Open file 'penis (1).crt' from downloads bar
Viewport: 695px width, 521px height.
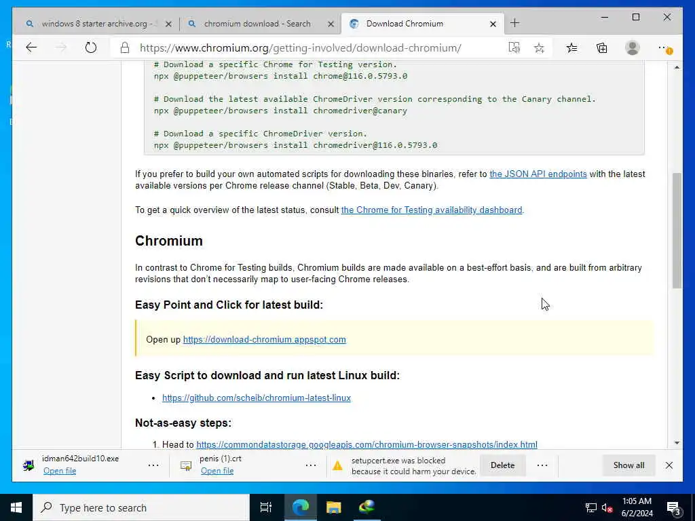[x=217, y=471]
